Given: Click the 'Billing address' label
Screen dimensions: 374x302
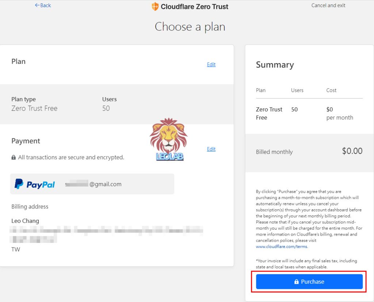Looking at the screenshot, I should (x=30, y=207).
